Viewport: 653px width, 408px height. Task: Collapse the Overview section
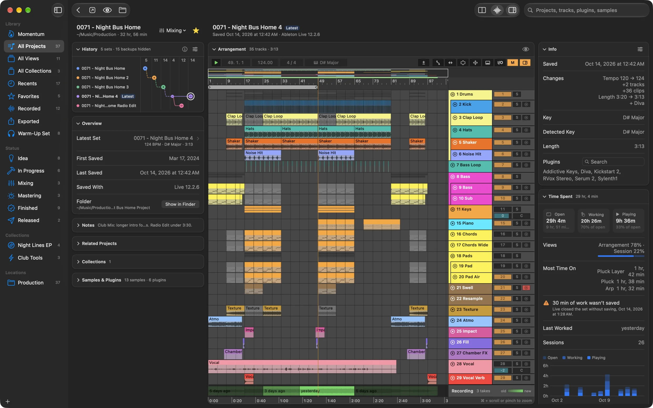[x=78, y=123]
